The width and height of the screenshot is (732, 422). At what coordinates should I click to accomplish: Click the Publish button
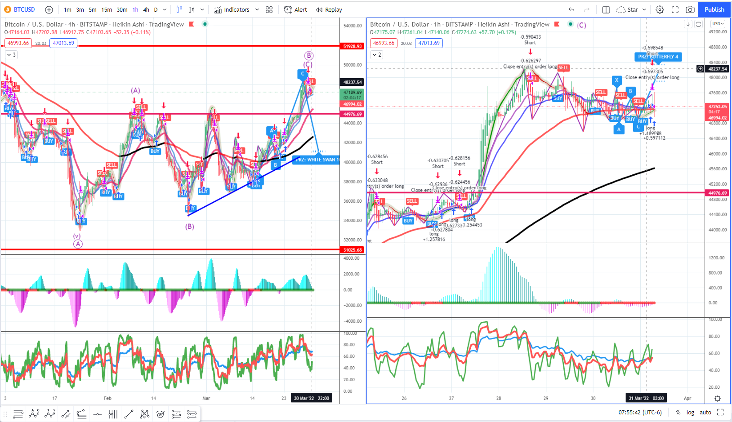714,9
